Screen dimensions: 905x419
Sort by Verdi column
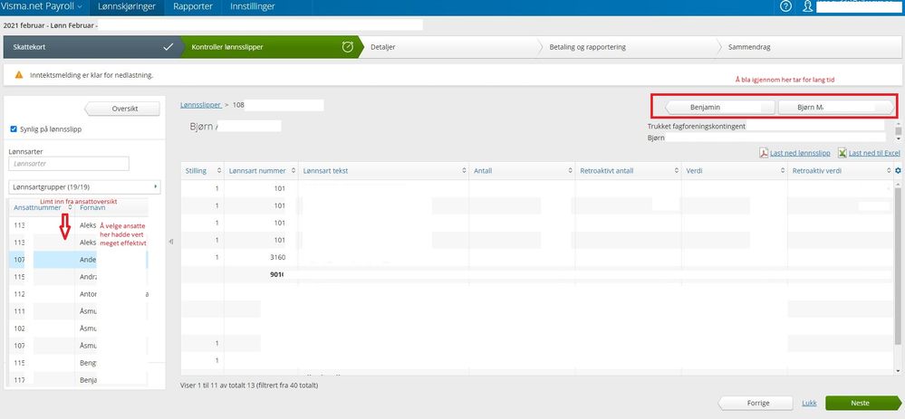(782, 171)
